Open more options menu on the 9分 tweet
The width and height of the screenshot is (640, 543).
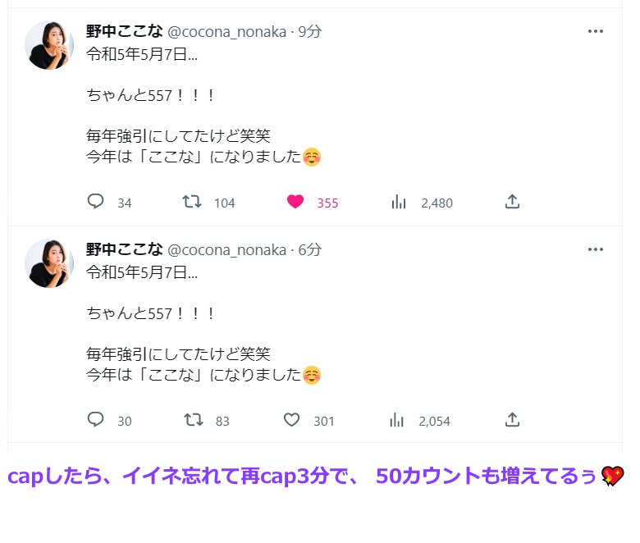[596, 31]
